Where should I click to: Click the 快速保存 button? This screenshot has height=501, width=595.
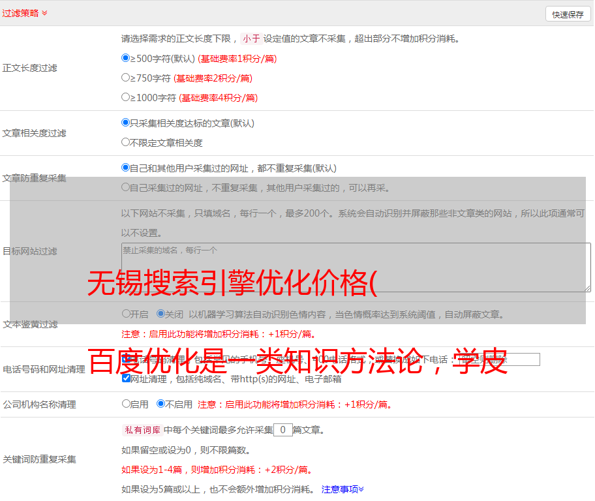point(568,14)
